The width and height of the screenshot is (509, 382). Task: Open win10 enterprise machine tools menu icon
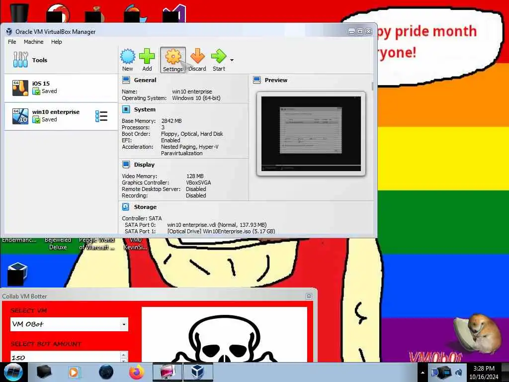[x=101, y=116]
